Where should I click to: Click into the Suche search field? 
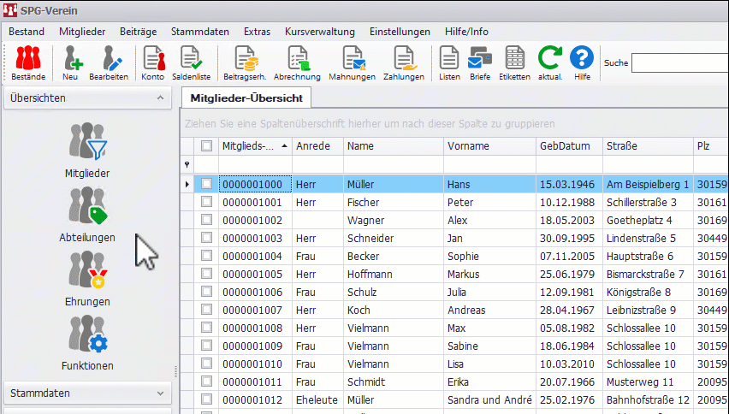679,62
